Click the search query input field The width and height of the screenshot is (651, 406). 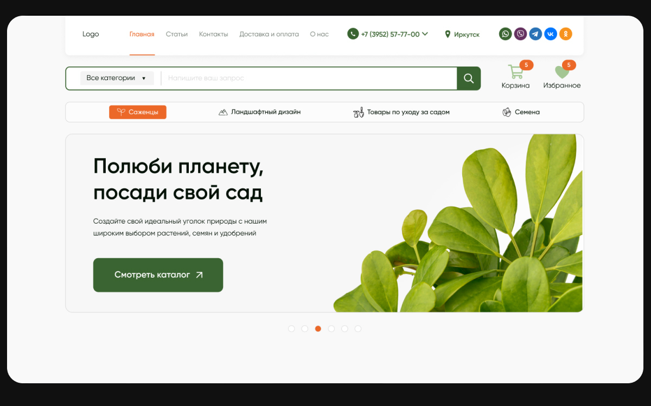[309, 78]
